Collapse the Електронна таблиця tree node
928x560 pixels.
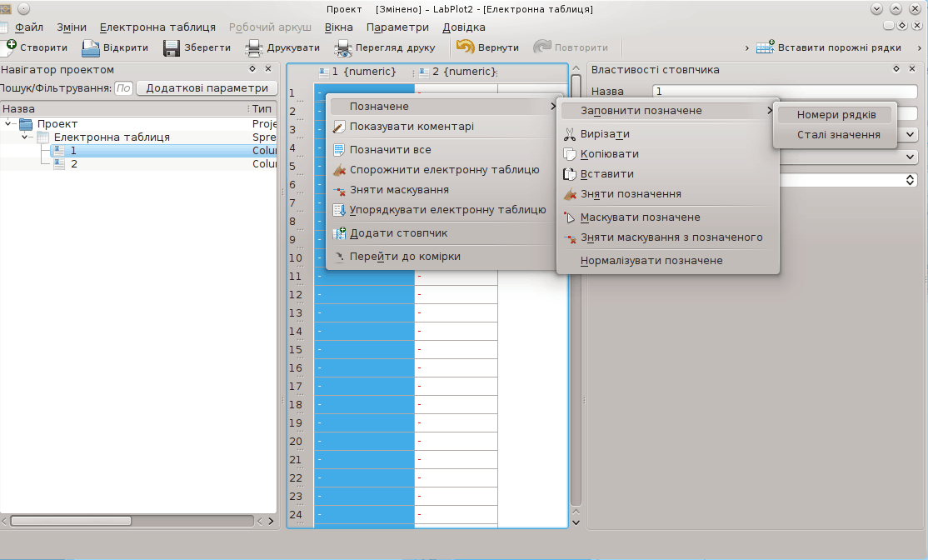click(27, 137)
